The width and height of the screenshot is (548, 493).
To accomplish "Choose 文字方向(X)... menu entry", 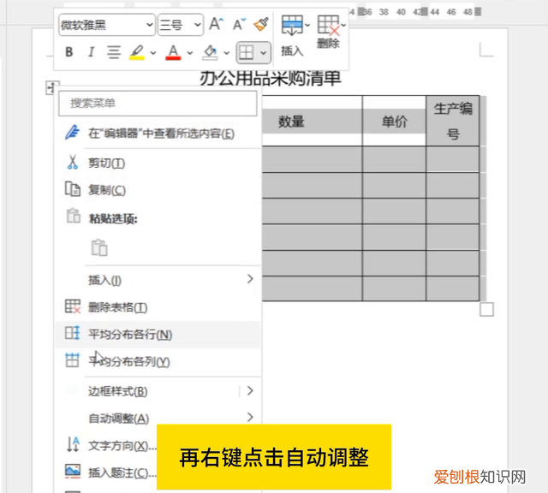I will pyautogui.click(x=122, y=446).
